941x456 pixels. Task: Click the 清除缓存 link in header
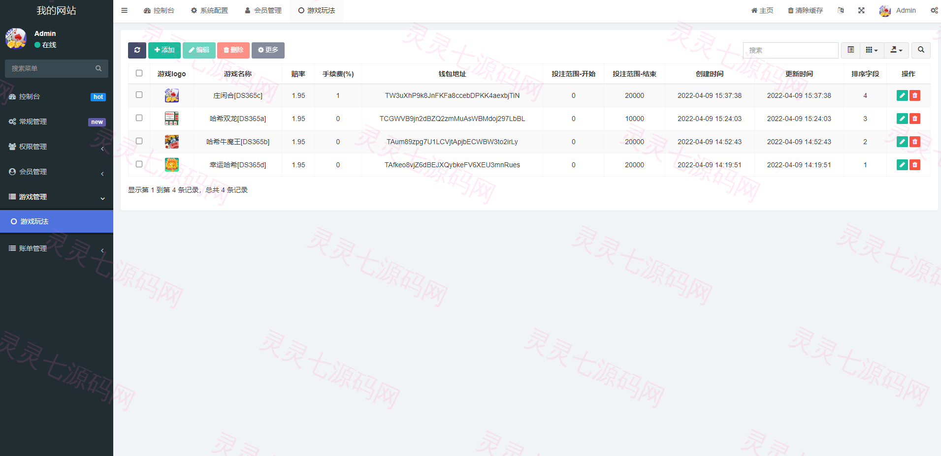805,10
